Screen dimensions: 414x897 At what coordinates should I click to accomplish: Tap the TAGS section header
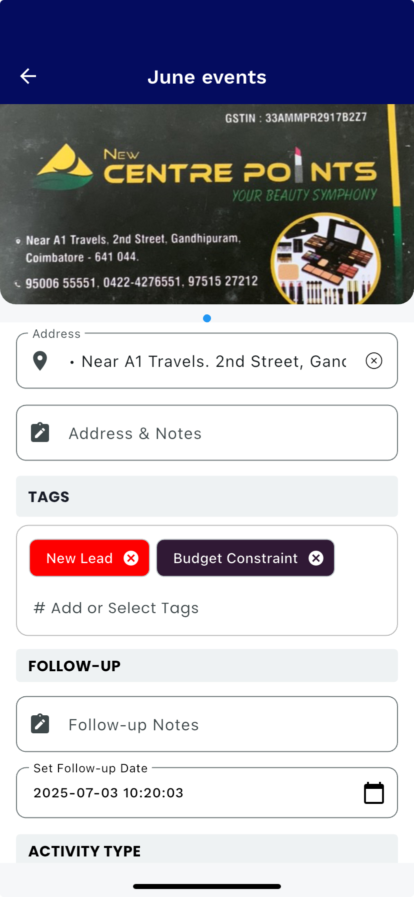pyautogui.click(x=207, y=497)
